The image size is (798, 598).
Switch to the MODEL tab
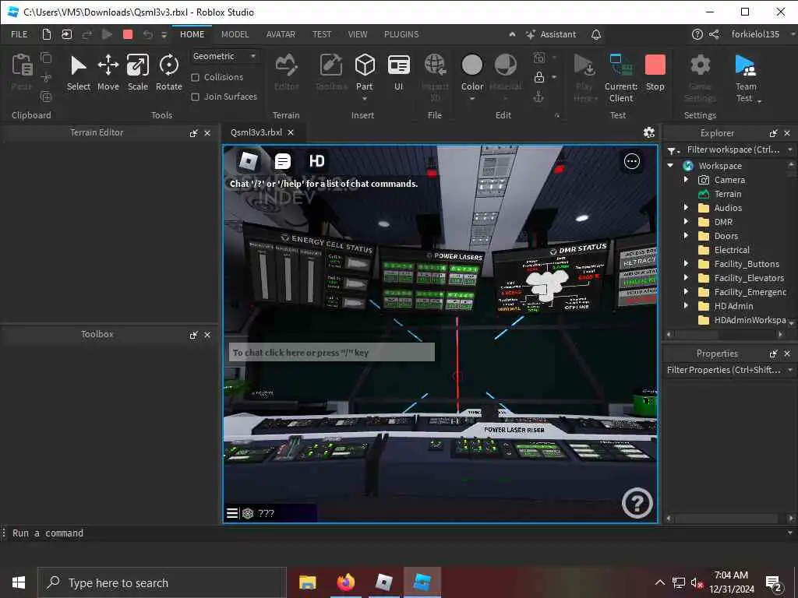coord(235,34)
